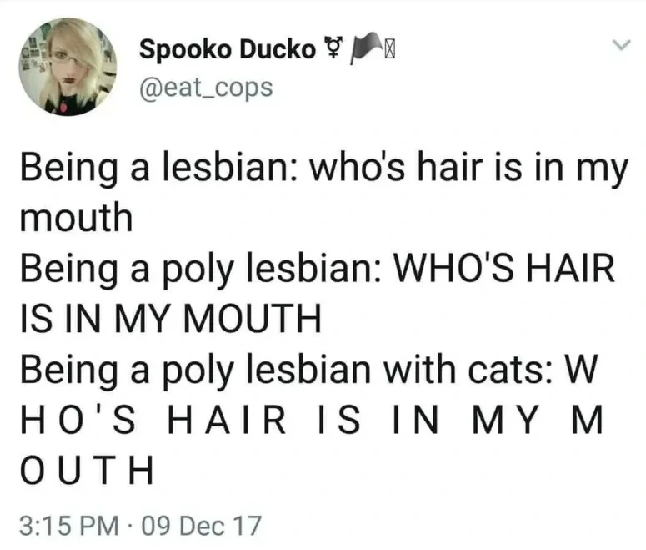Open the 3:15 PM timestamp

pos(69,526)
